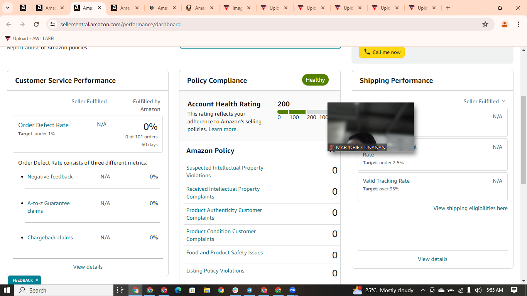Open Product Condition Customer Complaints
Image resolution: width=527 pixels, height=296 pixels.
pyautogui.click(x=221, y=235)
